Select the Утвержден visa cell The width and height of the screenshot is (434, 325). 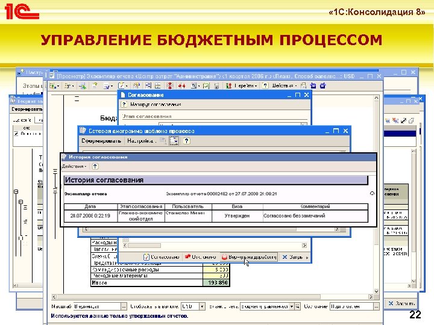(237, 216)
